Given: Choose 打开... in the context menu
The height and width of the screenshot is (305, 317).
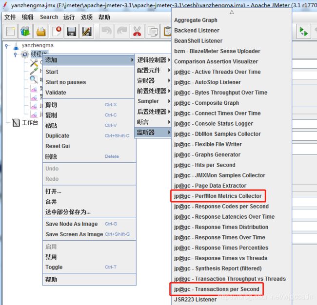Looking at the screenshot, I should click(89, 191).
